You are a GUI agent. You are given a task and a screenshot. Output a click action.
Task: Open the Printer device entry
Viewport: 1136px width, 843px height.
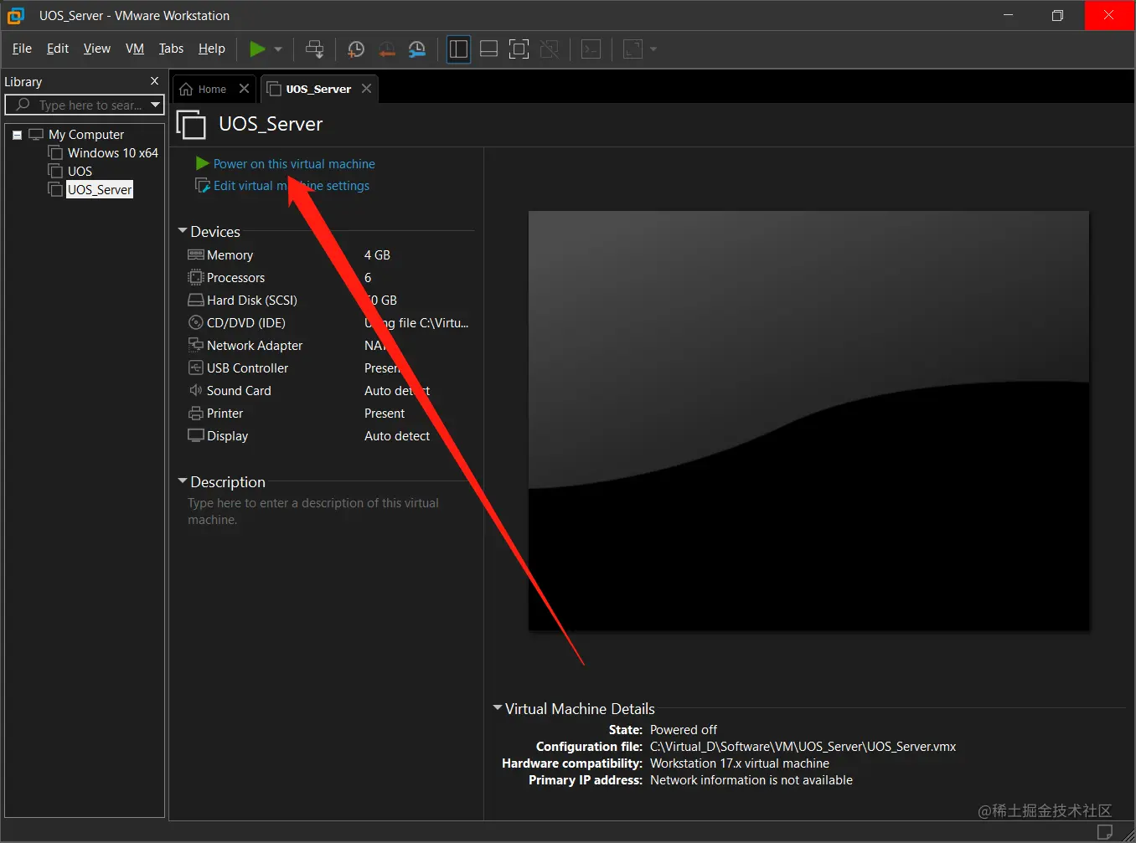[225, 414]
